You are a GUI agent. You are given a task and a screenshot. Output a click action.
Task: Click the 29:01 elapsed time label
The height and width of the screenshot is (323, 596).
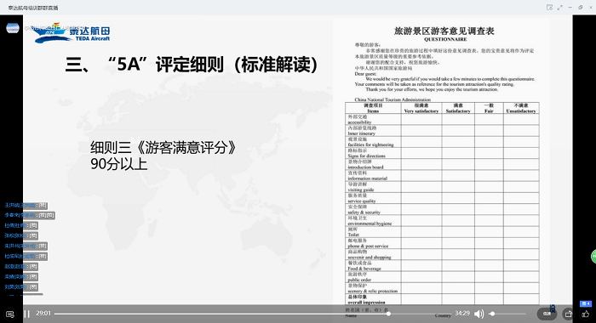coord(43,314)
